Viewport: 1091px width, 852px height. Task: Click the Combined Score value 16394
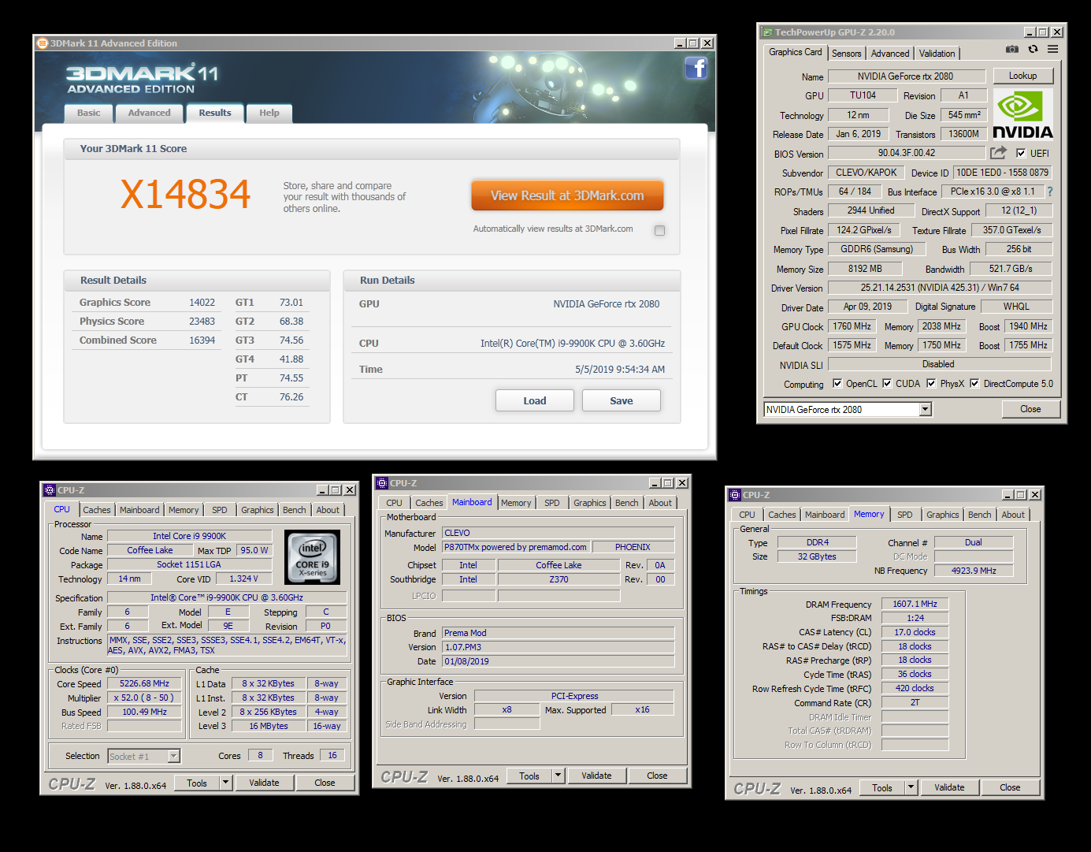pos(202,340)
